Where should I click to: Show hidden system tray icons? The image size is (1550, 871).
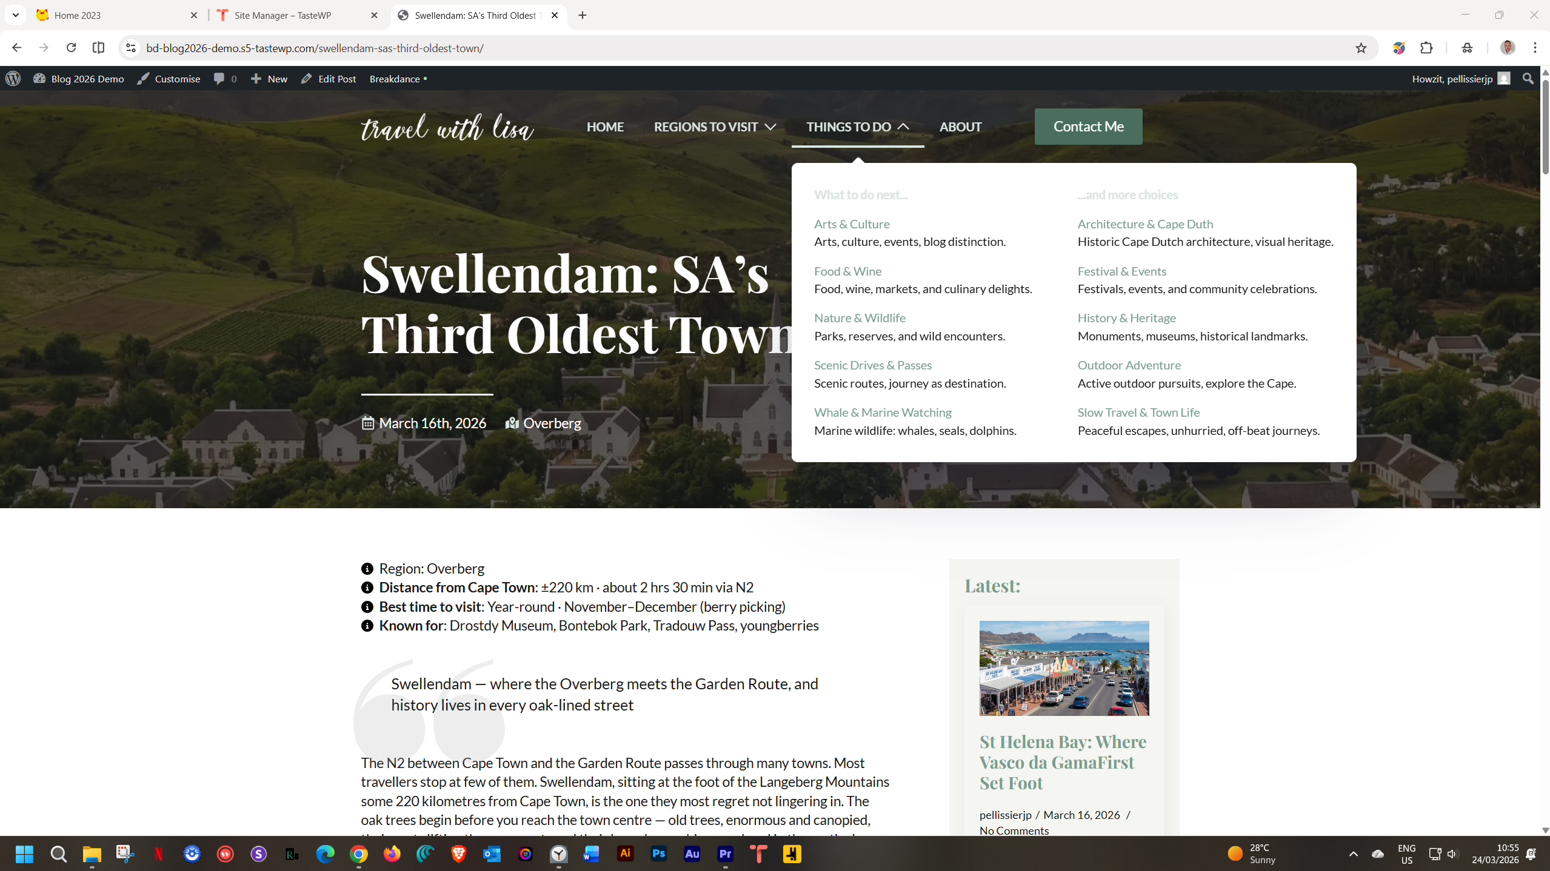[x=1353, y=854]
